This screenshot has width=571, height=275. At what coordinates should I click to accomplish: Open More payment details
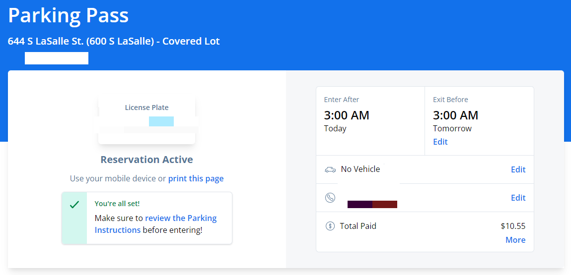pos(515,240)
